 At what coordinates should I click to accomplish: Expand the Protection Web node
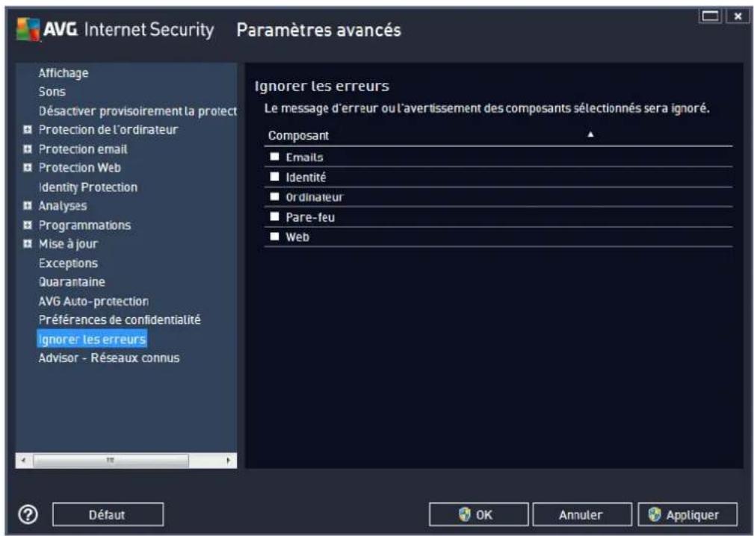[x=28, y=168]
